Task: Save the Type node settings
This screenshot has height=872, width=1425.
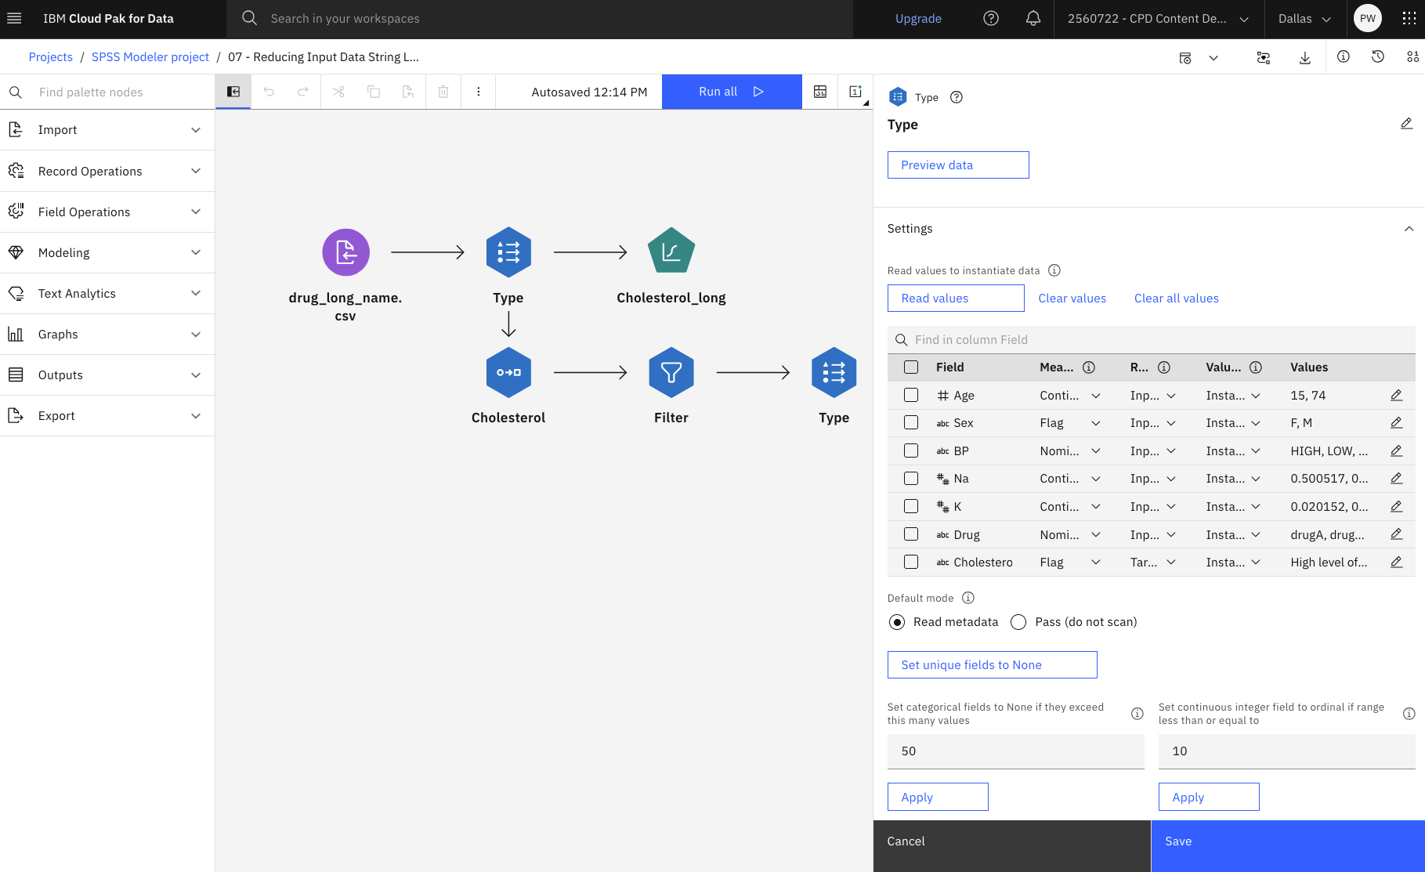Action: pyautogui.click(x=1287, y=846)
